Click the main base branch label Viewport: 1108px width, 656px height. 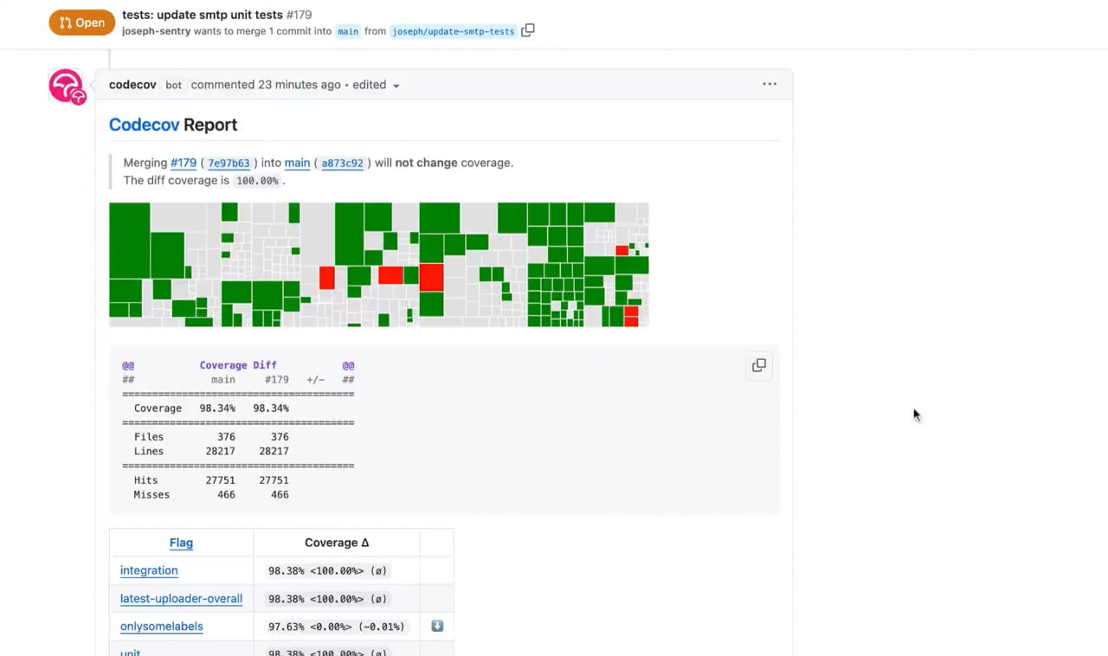click(x=348, y=31)
